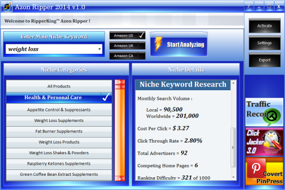
Task: Expand the niche keyword dropdown arrow
Action: click(x=99, y=49)
